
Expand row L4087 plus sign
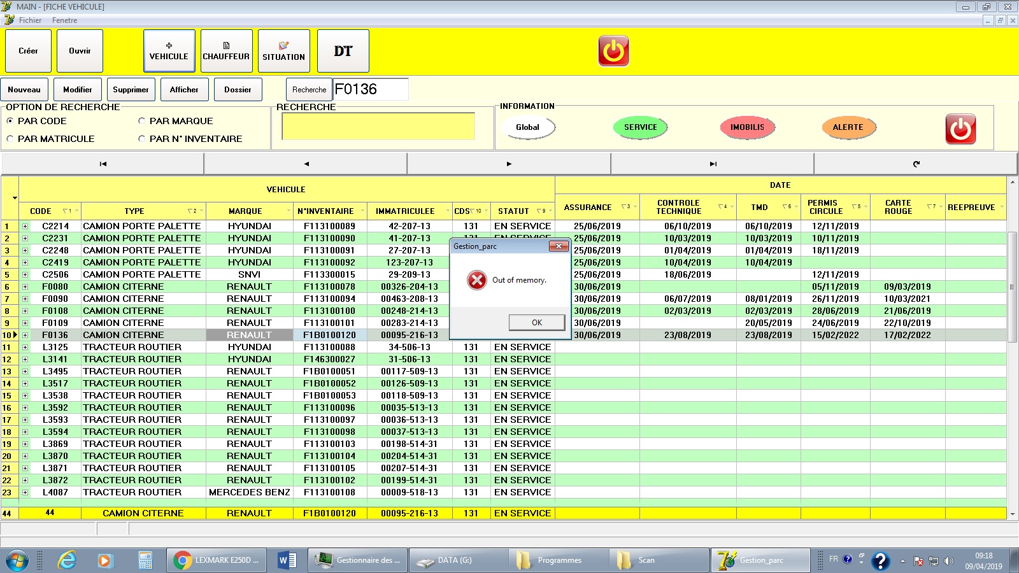point(25,492)
